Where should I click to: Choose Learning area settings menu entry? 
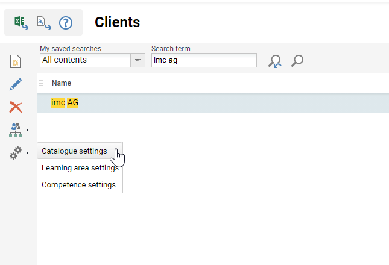(x=80, y=167)
